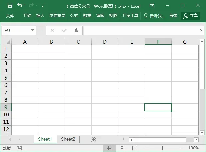Open the Redo history dropdown arrow
The image size is (206, 152).
click(37, 5)
